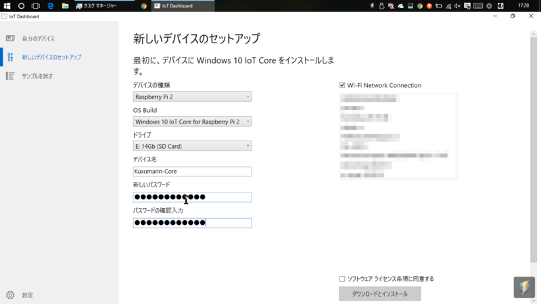Select 新しいデバイスのセットアップ menu item
The image size is (541, 304).
pyautogui.click(x=52, y=57)
